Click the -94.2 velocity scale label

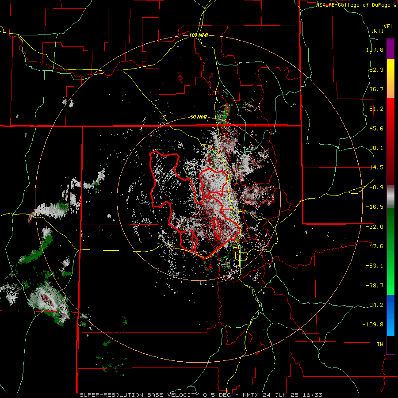click(375, 305)
